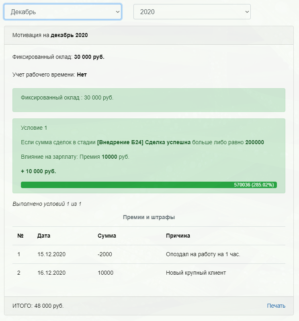This screenshot has width=299, height=321.
Task: Click the chevron arrow of month selector
Action: tap(118, 12)
